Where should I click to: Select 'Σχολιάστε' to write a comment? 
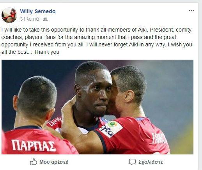coord(151,162)
